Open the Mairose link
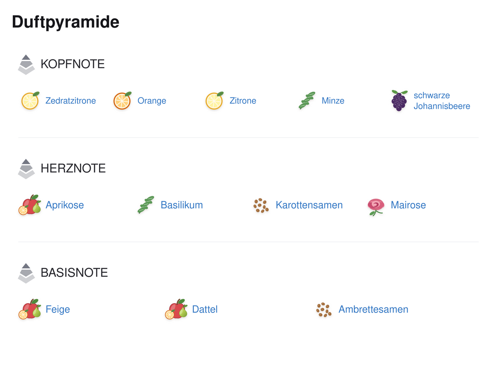497x380 pixels. 408,205
